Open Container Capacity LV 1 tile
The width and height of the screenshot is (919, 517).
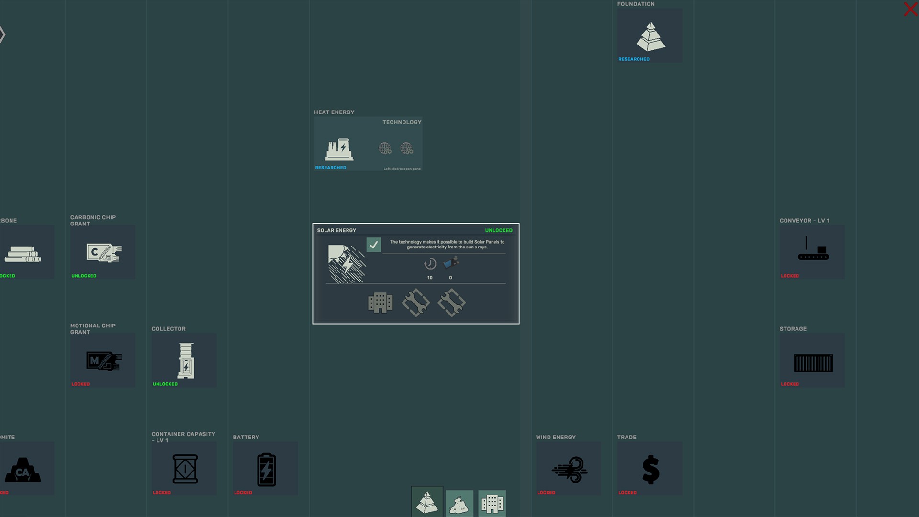[x=185, y=469]
